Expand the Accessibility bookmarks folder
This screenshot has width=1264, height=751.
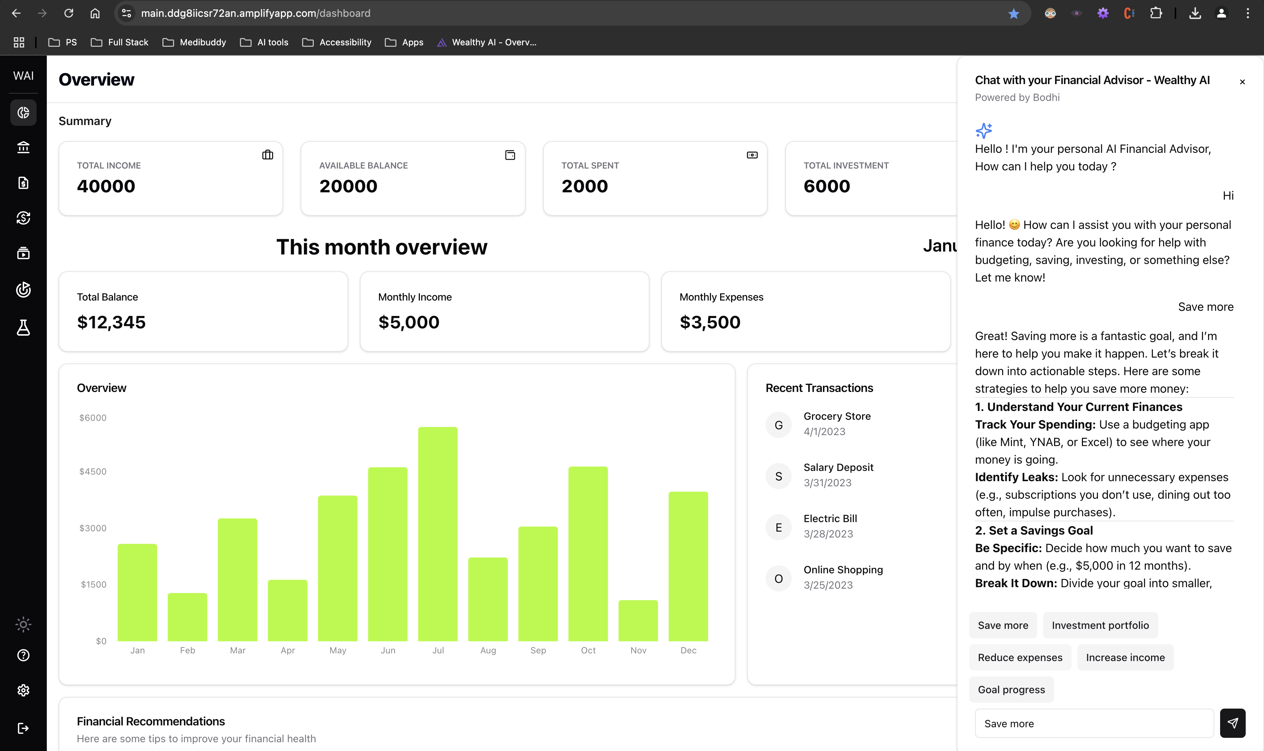[336, 42]
